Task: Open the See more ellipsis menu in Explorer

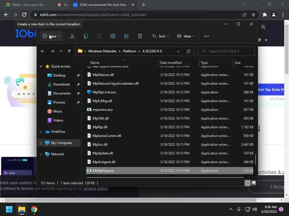Action: 206,36
